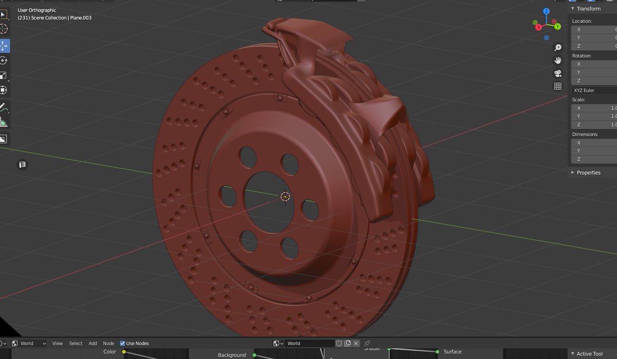The image size is (617, 359).
Task: Click the Scale X field
Action: click(x=594, y=108)
